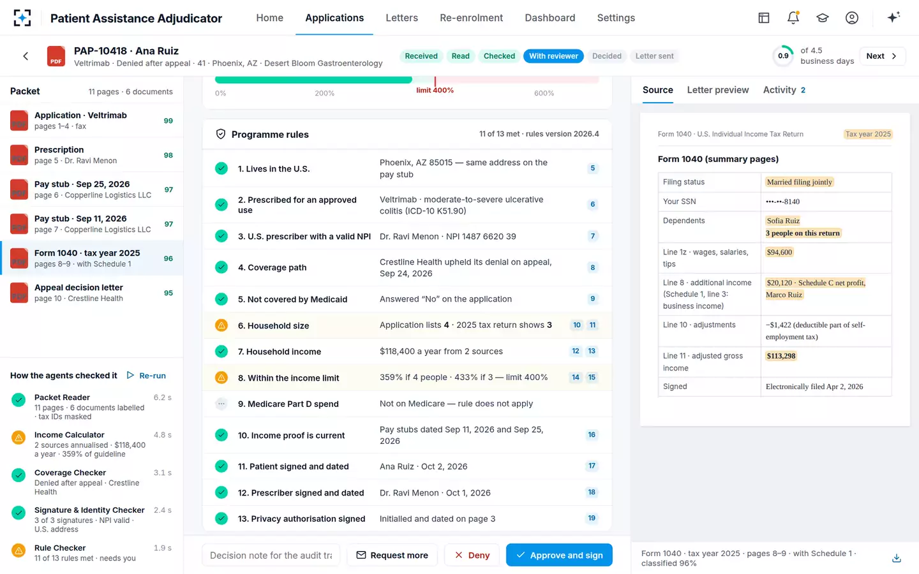Click the Letter sent status chip
This screenshot has width=919, height=574.
(654, 56)
